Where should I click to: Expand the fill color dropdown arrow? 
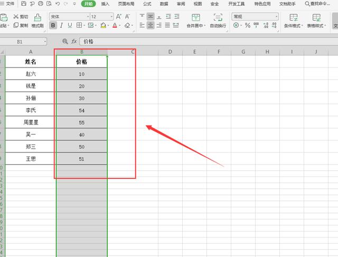tap(108, 25)
